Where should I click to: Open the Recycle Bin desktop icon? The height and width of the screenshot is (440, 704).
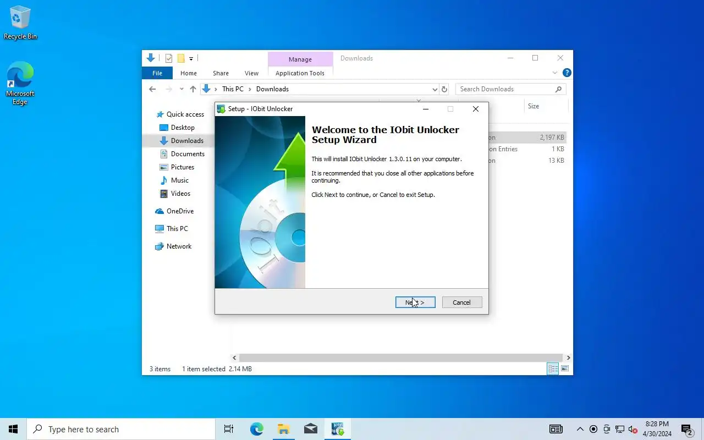(x=20, y=23)
